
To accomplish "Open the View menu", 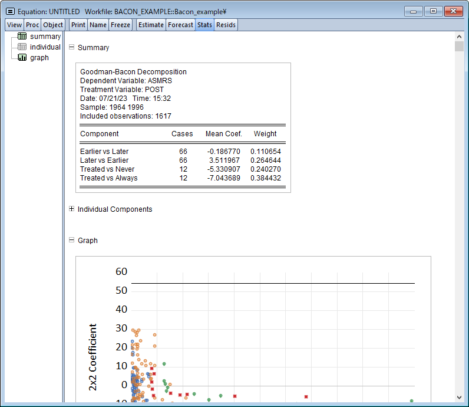I will pos(14,25).
